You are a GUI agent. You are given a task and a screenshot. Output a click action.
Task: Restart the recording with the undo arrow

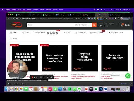[44, 77]
